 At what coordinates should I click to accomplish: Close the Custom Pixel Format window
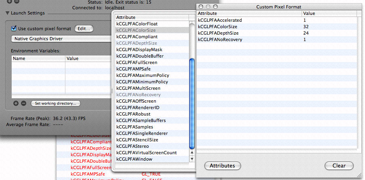coord(201,7)
